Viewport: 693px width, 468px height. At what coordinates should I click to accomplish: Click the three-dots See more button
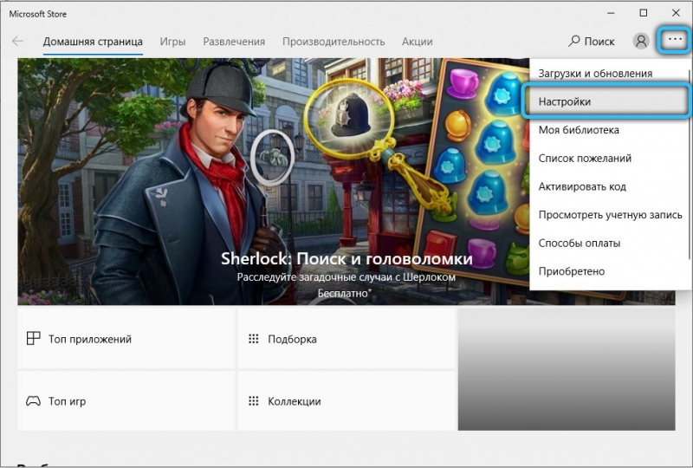pyautogui.click(x=675, y=40)
